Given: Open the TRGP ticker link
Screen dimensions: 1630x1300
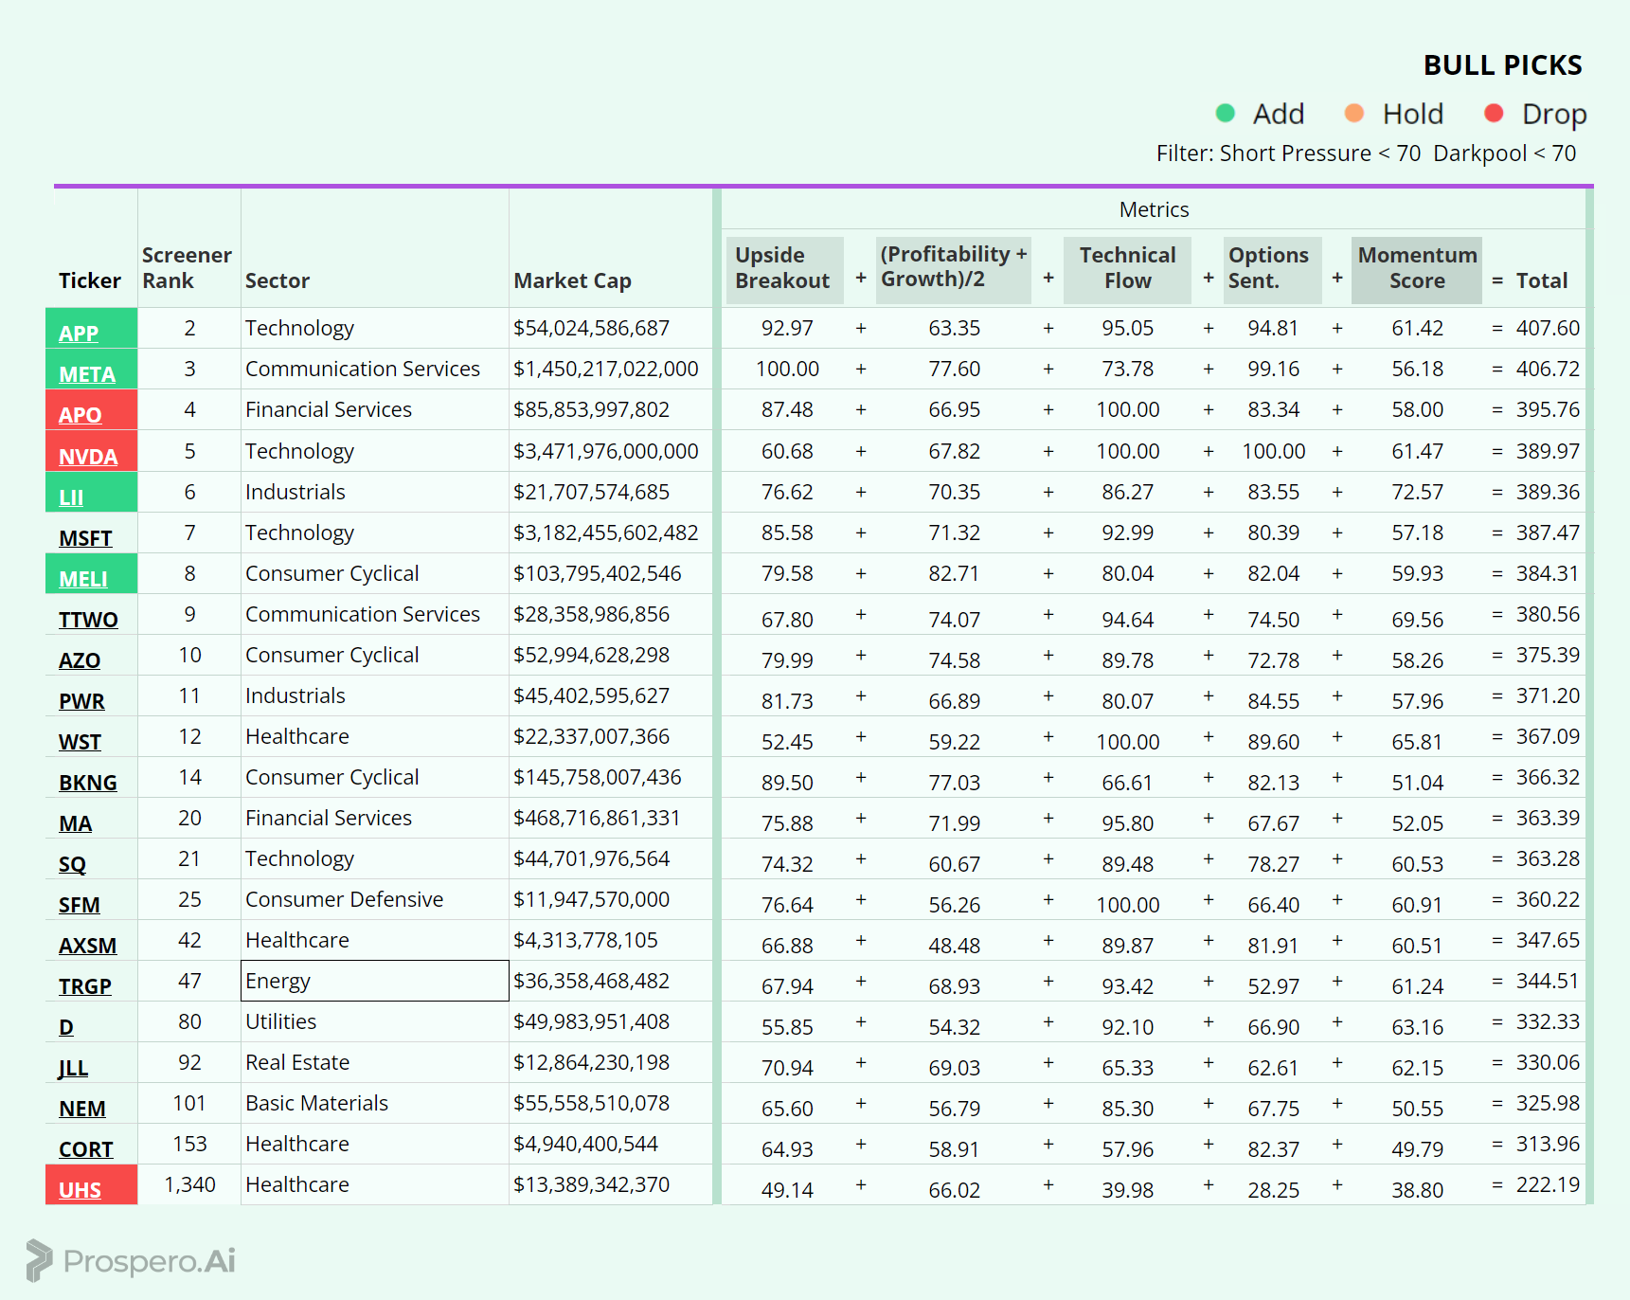Looking at the screenshot, I should [x=85, y=986].
